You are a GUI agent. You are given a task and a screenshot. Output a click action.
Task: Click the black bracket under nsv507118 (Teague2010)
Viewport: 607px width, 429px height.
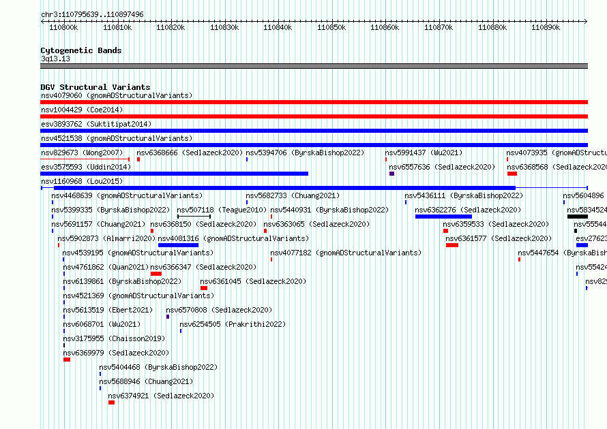pos(194,217)
